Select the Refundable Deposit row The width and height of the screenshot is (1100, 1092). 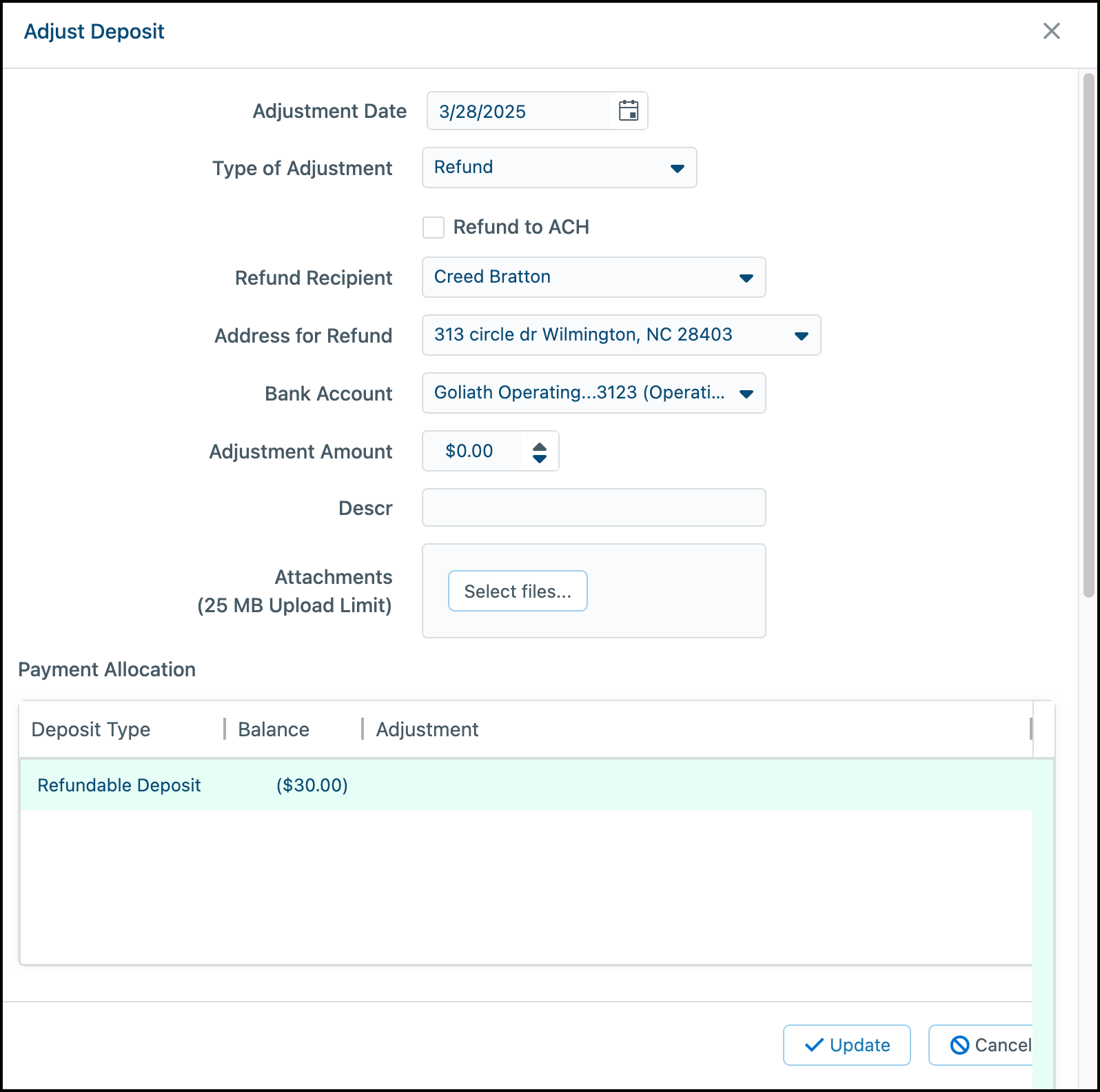(527, 785)
